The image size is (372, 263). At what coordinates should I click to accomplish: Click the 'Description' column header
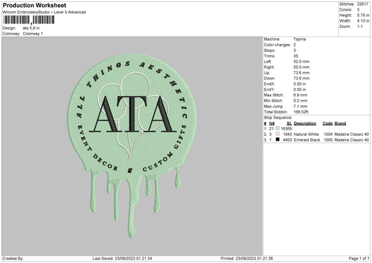(305, 123)
